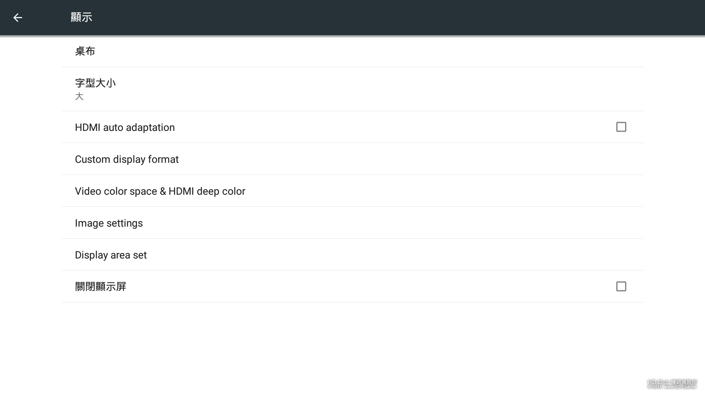The width and height of the screenshot is (705, 396).
Task: Open Video color space & HDMI deep color
Action: pos(160,191)
